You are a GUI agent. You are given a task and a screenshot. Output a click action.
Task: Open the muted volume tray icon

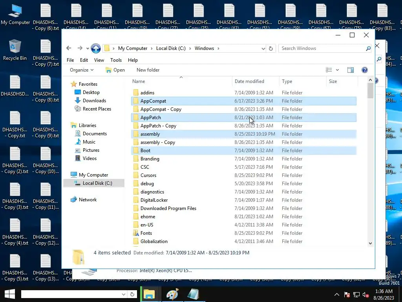tap(365, 295)
